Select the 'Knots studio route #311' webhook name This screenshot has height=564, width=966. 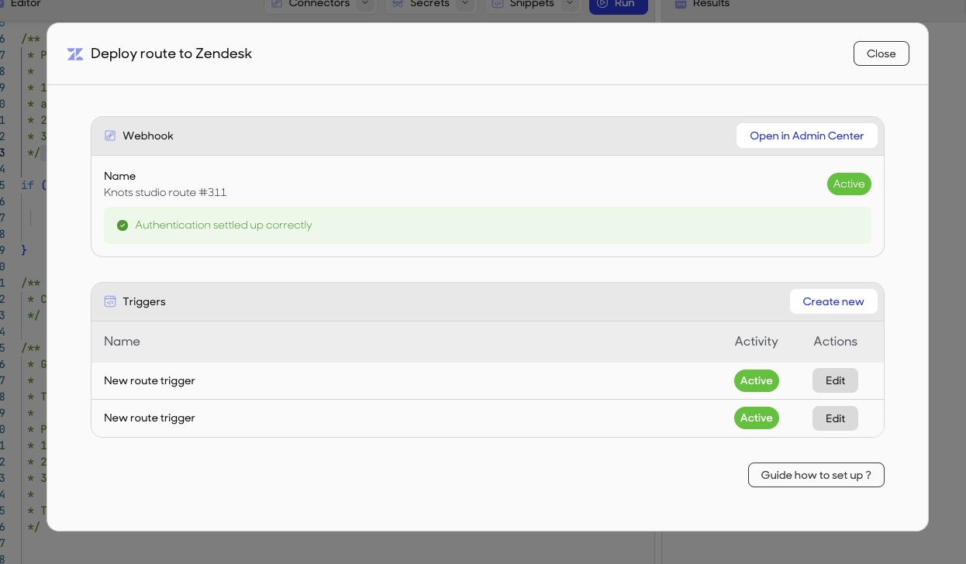pos(165,192)
